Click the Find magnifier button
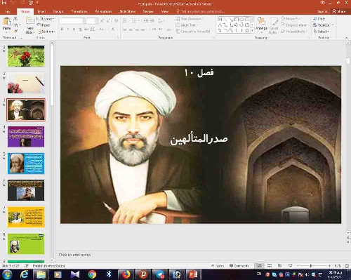 (319, 19)
